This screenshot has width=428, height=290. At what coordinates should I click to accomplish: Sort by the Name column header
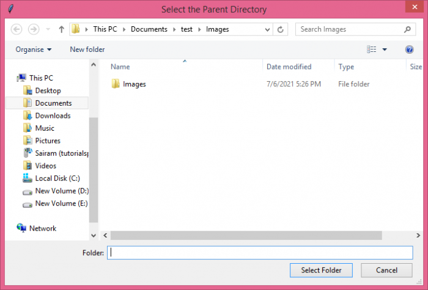(120, 67)
